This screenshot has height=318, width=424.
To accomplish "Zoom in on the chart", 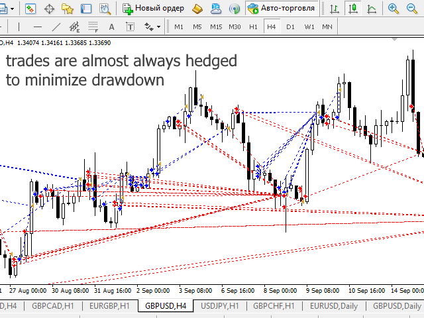I will click(x=394, y=9).
